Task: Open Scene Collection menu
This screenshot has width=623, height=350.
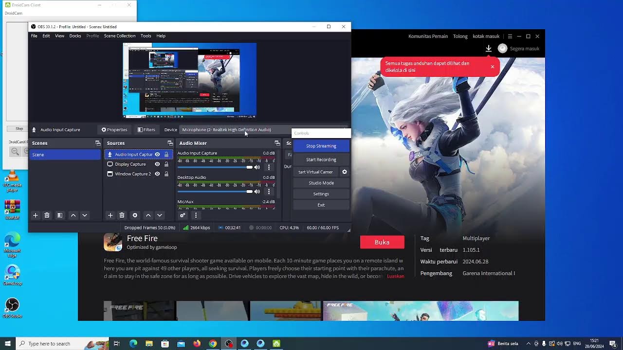Action: [x=120, y=36]
